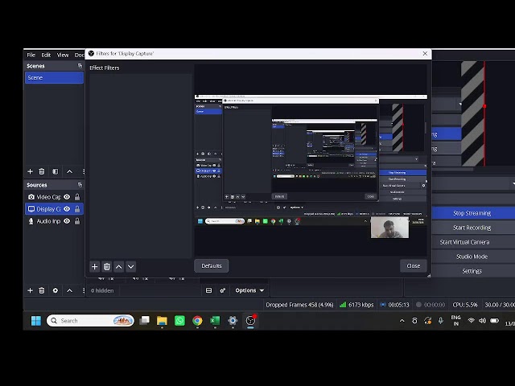Screen dimensions: 515x386
Task: Move scene up with the Scenes arrow
Action: coord(70,171)
